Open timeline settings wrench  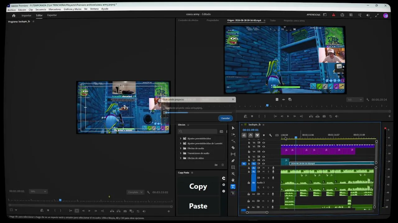point(270,135)
